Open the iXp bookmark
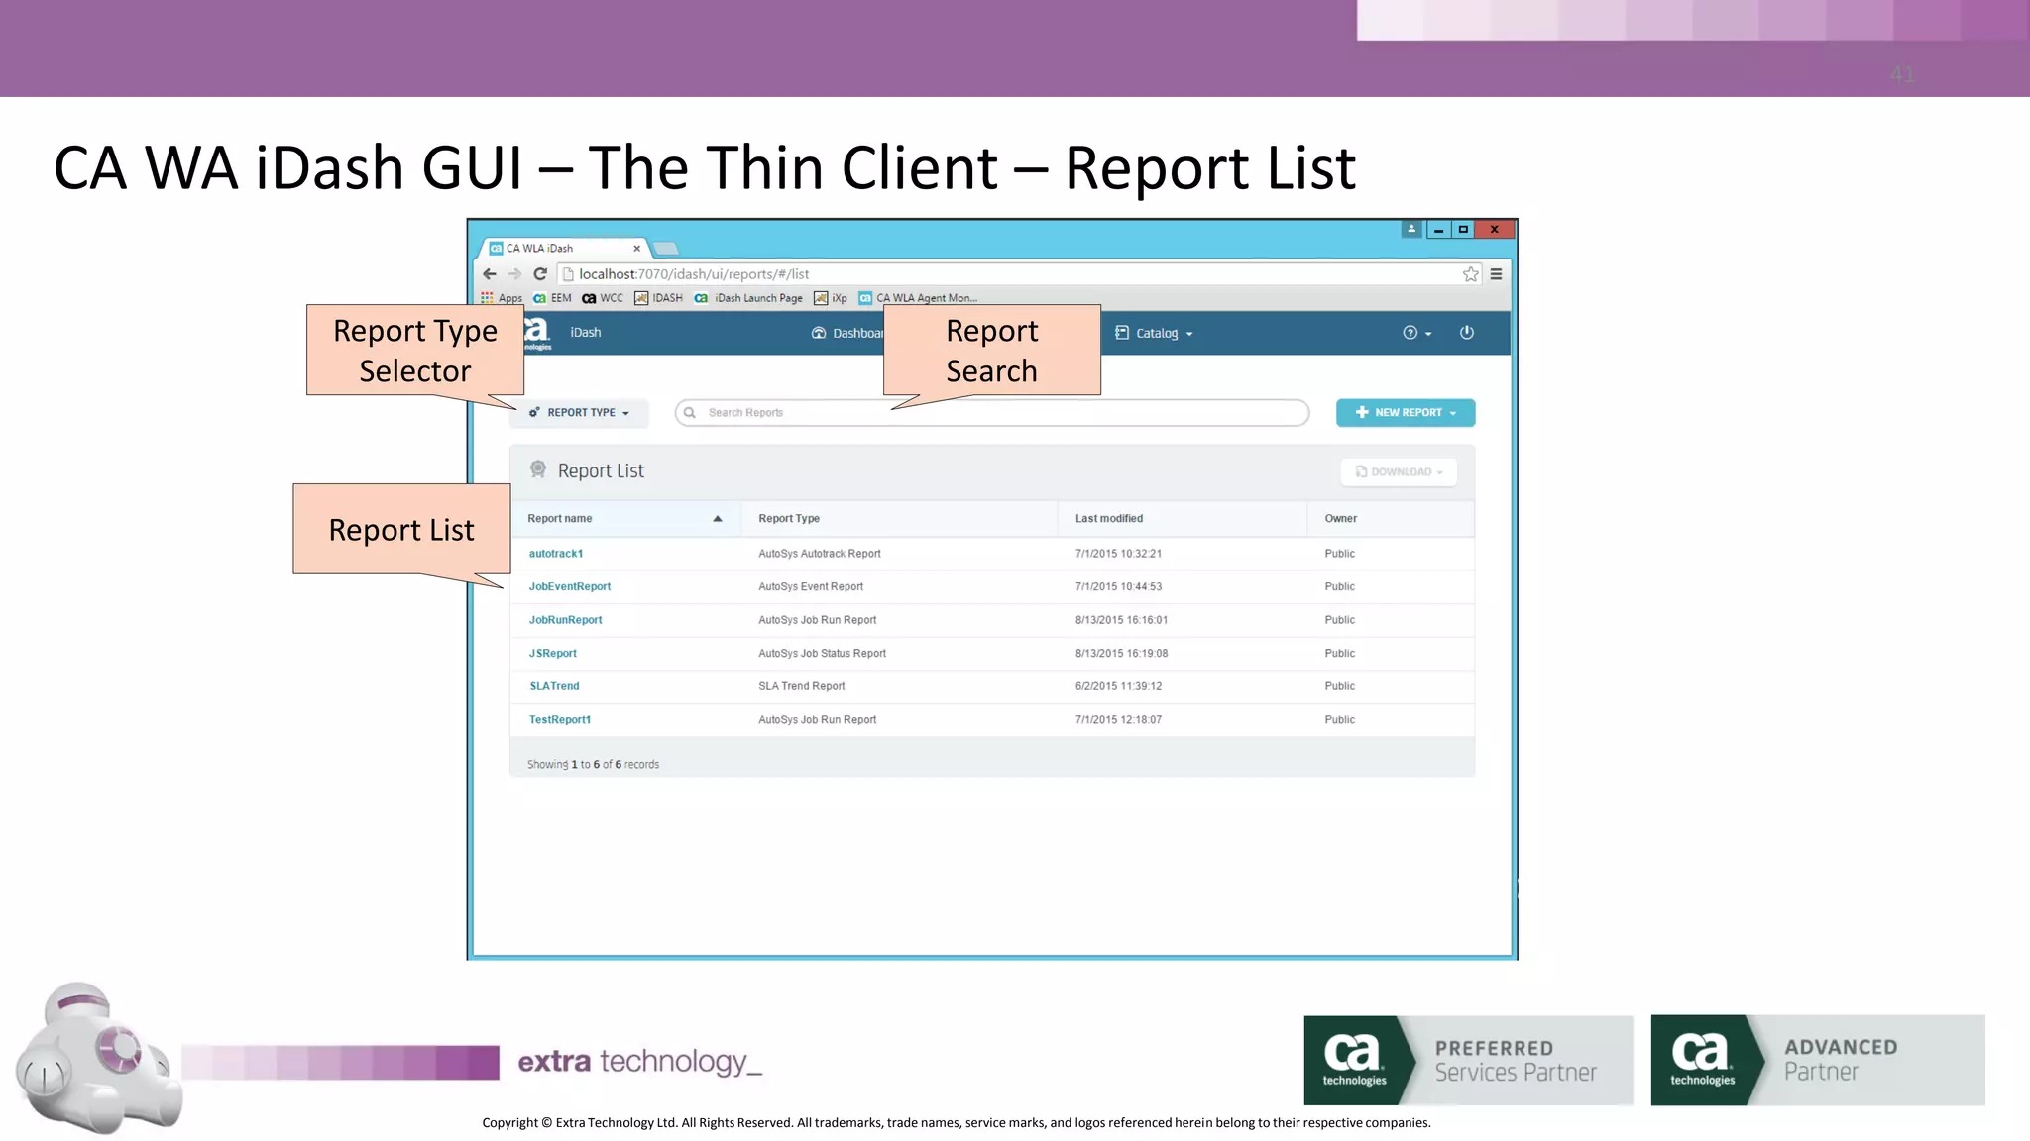This screenshot has width=2030, height=1141. coord(831,298)
